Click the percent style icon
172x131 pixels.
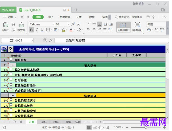point(156,30)
